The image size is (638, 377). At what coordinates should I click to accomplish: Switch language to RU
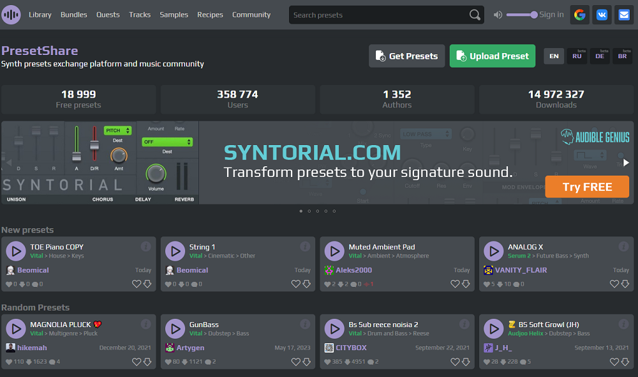tap(577, 56)
